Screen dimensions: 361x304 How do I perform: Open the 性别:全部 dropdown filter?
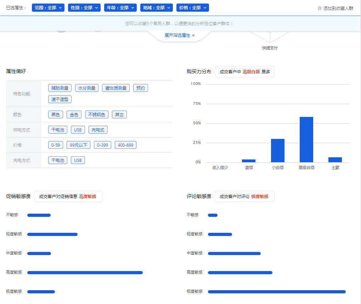(x=84, y=8)
